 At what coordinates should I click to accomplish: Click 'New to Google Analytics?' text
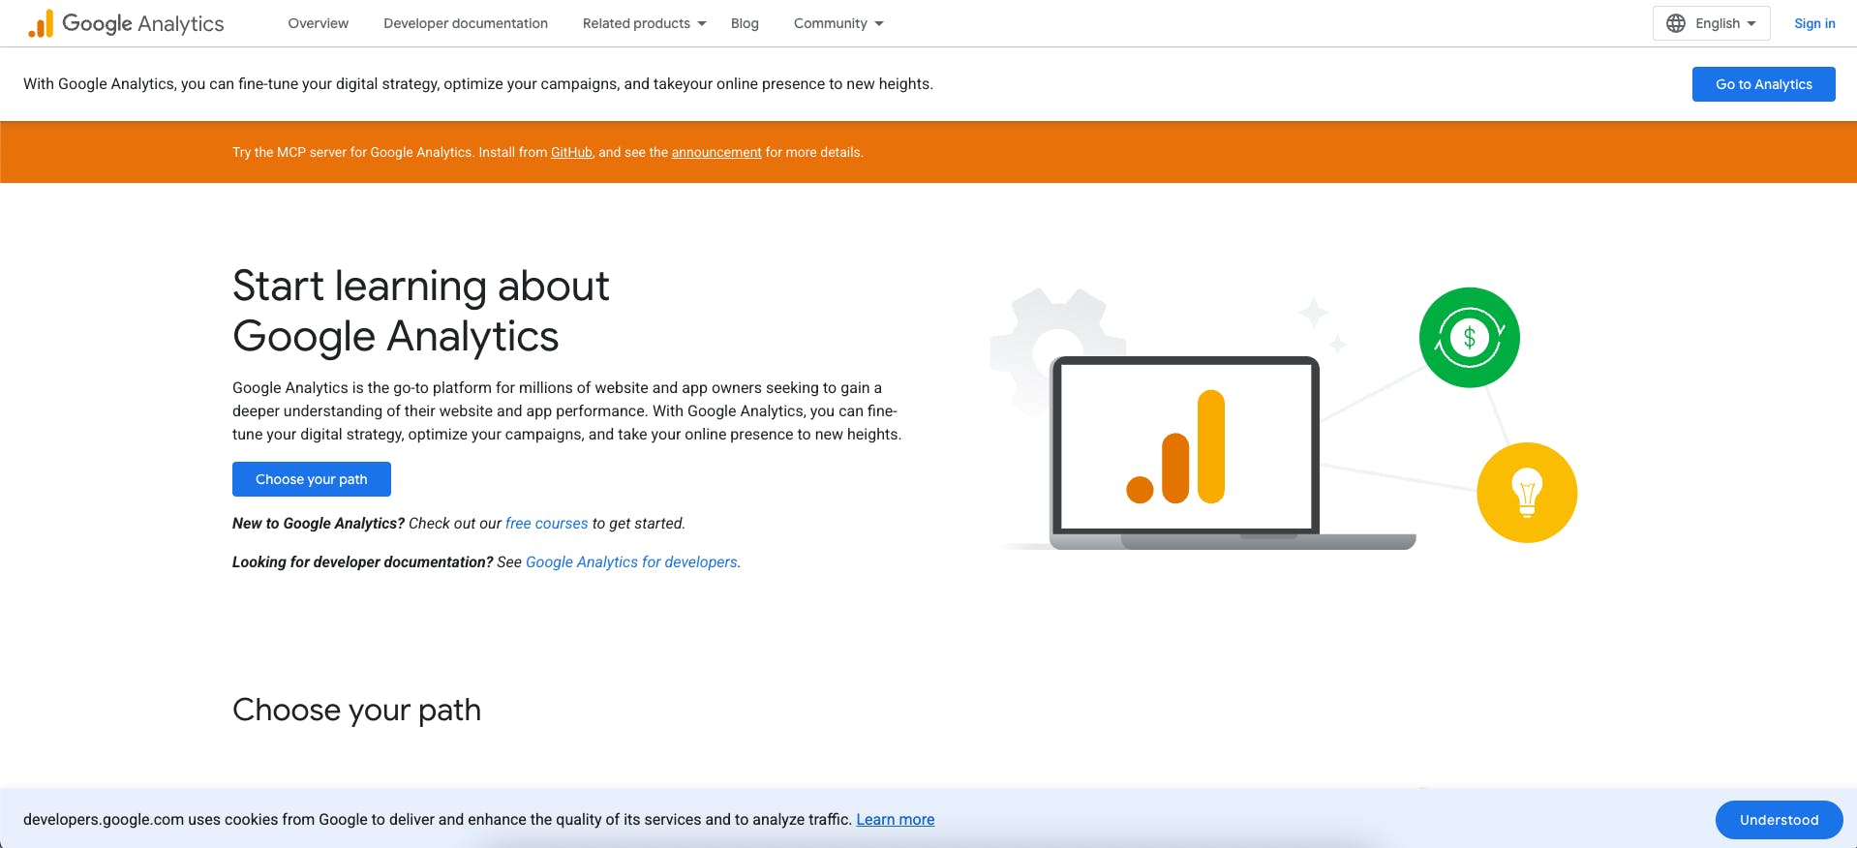coord(319,523)
